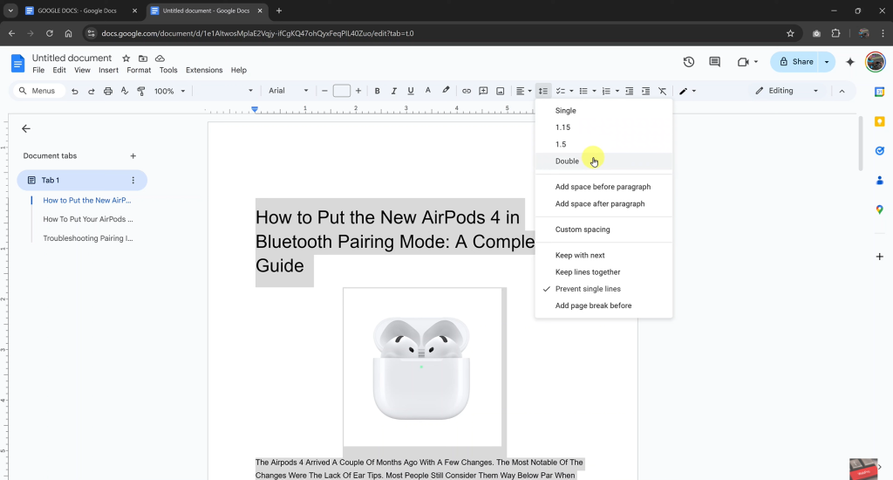This screenshot has width=893, height=480.
Task: Open version history clock icon
Action: (x=689, y=62)
